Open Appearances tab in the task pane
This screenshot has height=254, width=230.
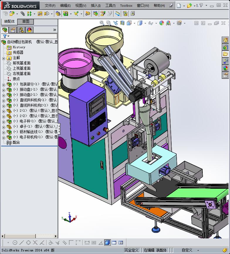tap(226, 68)
